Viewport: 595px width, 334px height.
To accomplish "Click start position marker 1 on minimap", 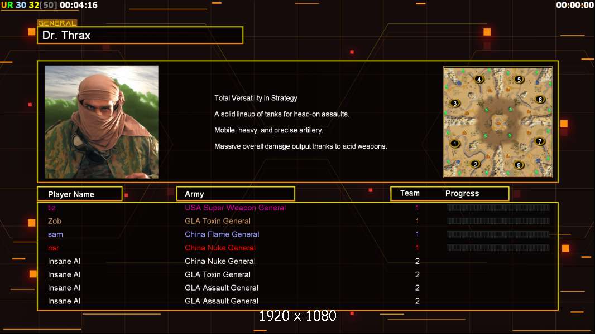I will coord(454,144).
